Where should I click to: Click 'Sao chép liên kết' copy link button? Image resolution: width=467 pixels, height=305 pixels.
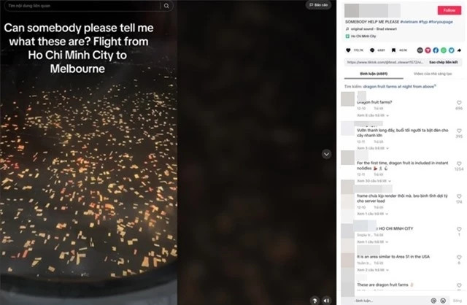(x=443, y=62)
